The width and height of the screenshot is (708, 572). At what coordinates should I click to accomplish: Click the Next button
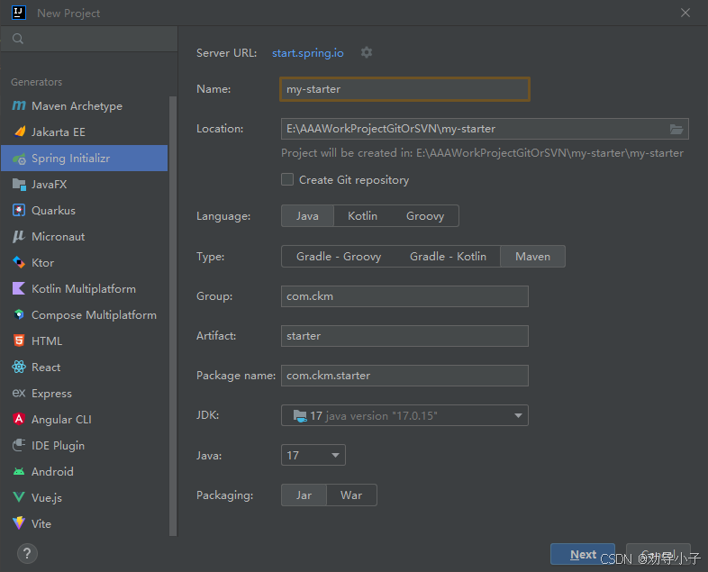(583, 554)
